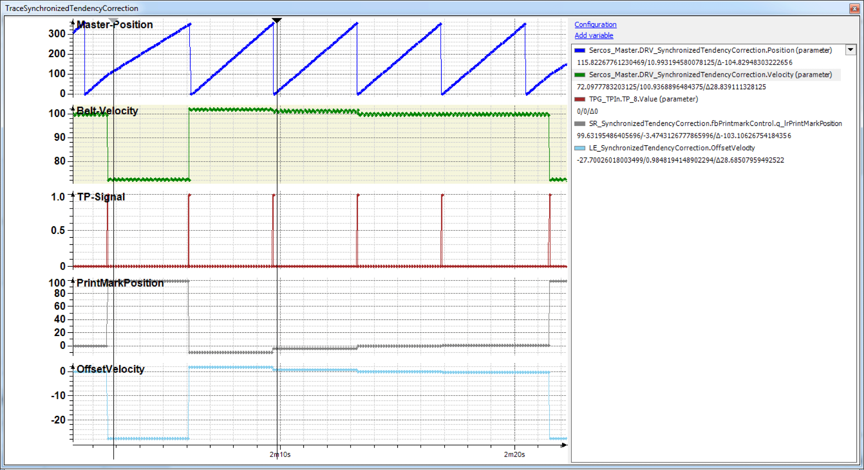Select the gray cursor marker triangle

114,20
